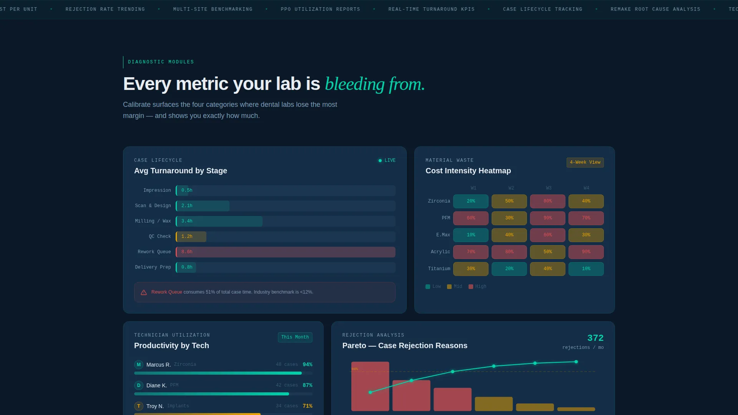Click Acrylic W2 80% heatmap cell

(x=509, y=252)
